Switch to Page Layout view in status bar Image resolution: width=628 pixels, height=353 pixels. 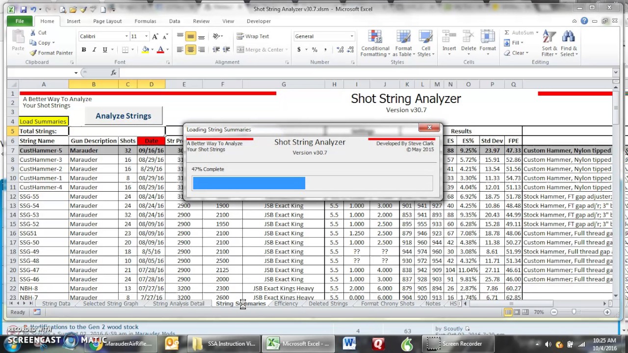pos(516,312)
